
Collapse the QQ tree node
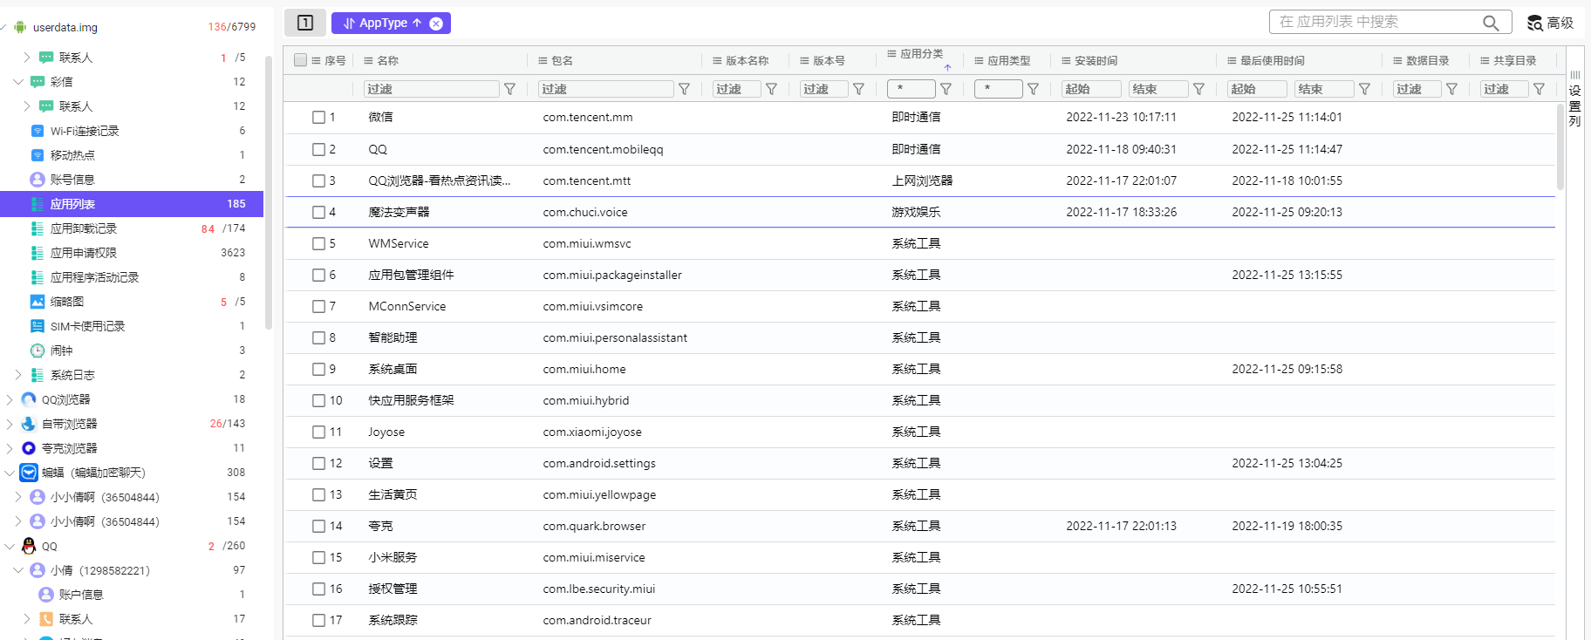pos(10,546)
